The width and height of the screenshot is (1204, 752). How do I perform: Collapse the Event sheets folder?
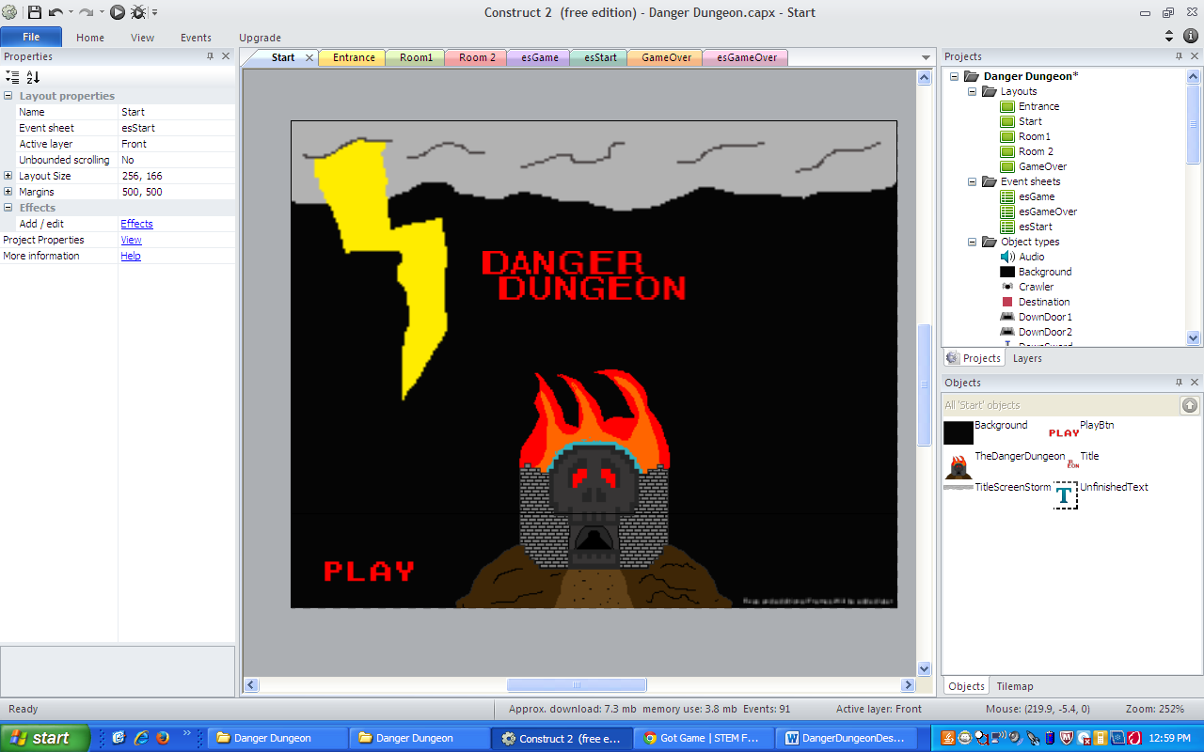tap(973, 181)
